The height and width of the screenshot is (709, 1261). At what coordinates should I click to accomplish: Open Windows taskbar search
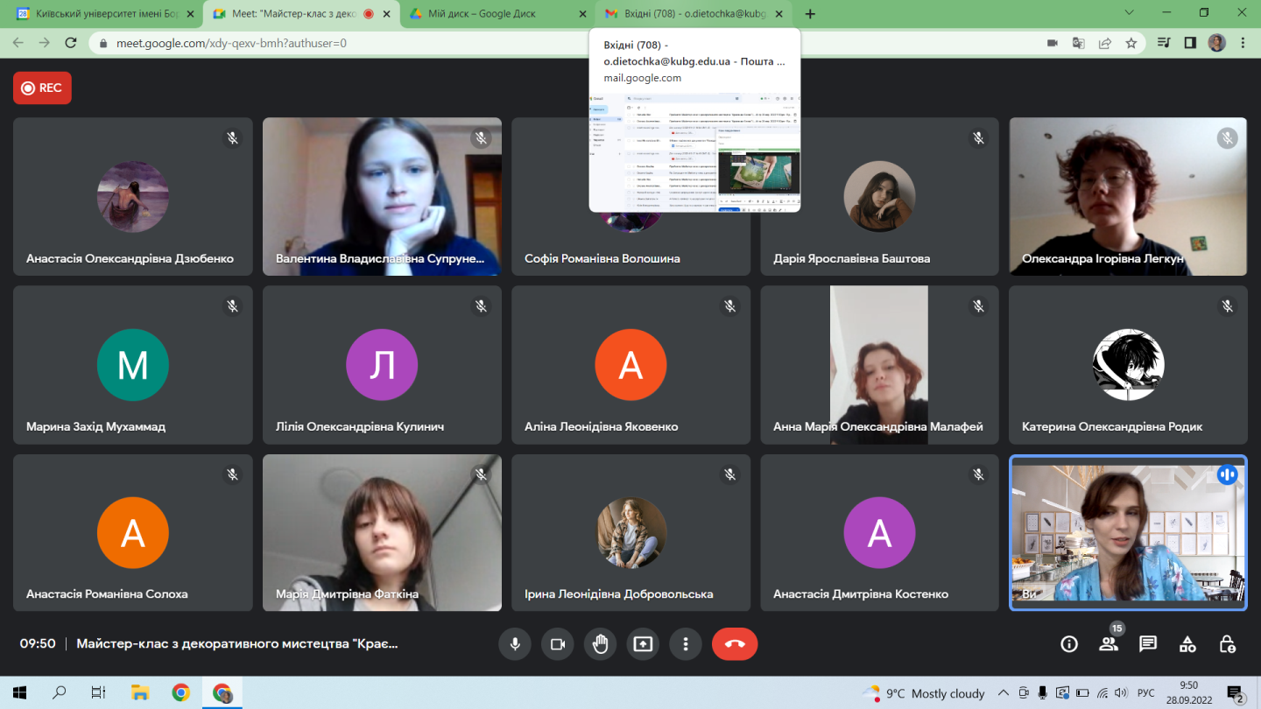pos(59,692)
